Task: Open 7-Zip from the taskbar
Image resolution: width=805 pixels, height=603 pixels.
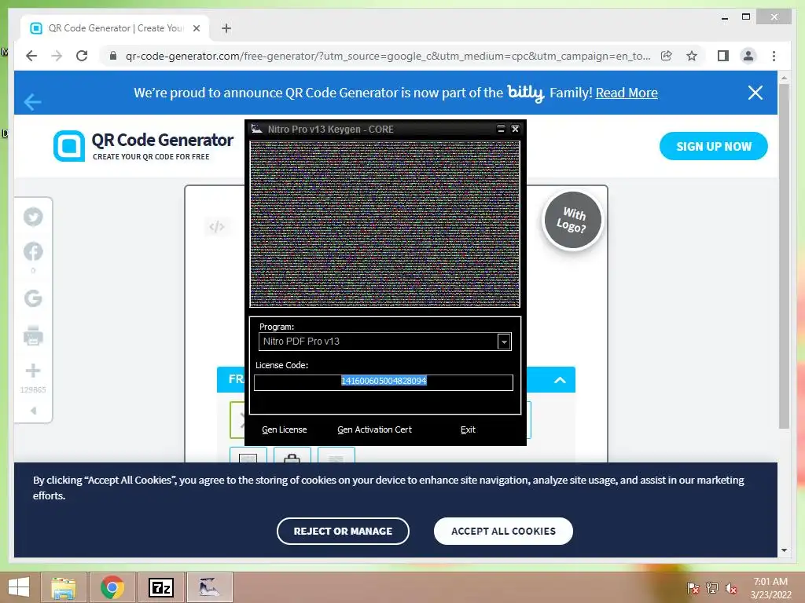Action: coord(160,587)
